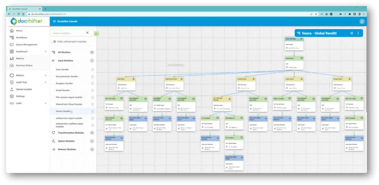Image resolution: width=379 pixels, height=185 pixels.
Task: Select the Canada Check node
Action: coord(246,84)
